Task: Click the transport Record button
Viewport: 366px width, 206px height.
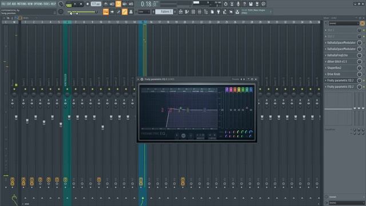Action: click(x=87, y=4)
